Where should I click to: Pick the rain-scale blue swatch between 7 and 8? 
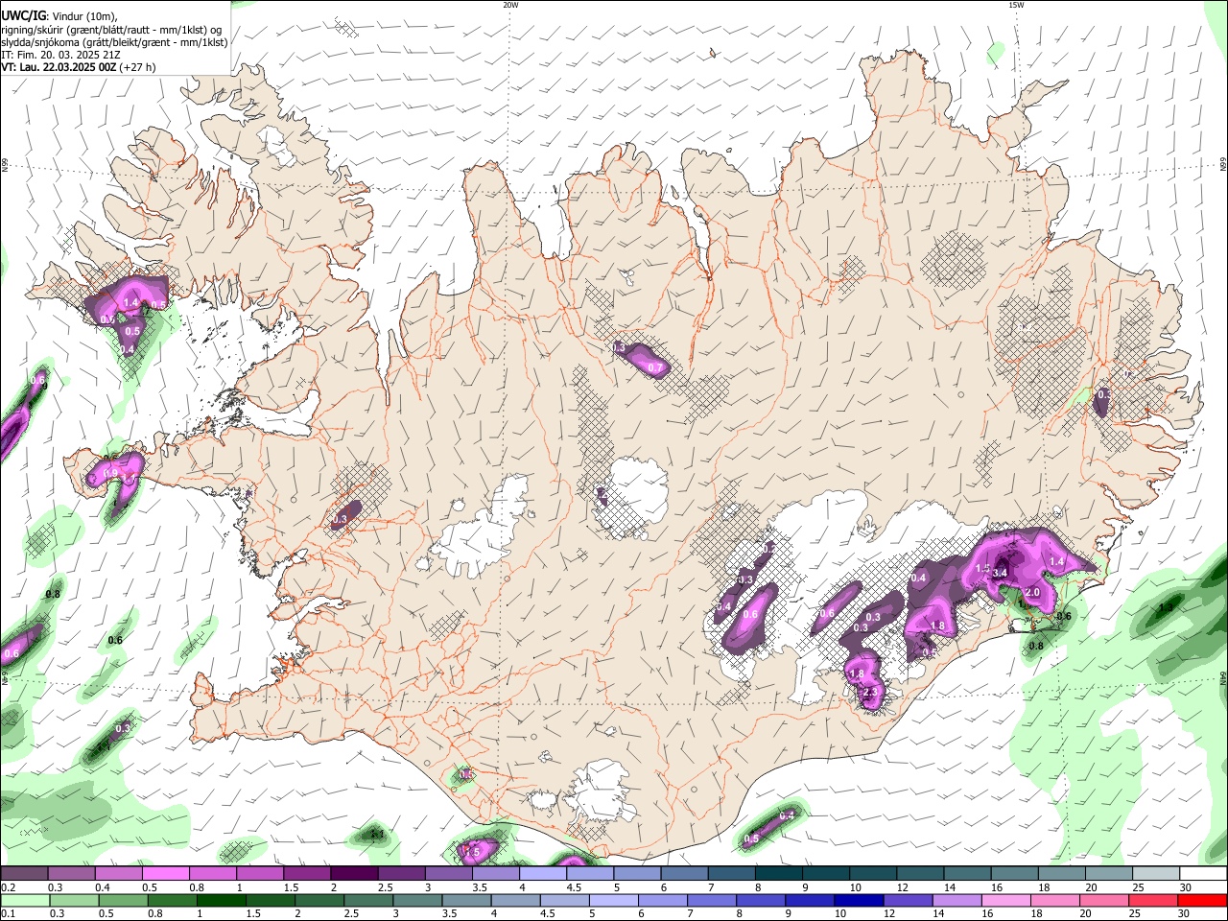tap(712, 900)
